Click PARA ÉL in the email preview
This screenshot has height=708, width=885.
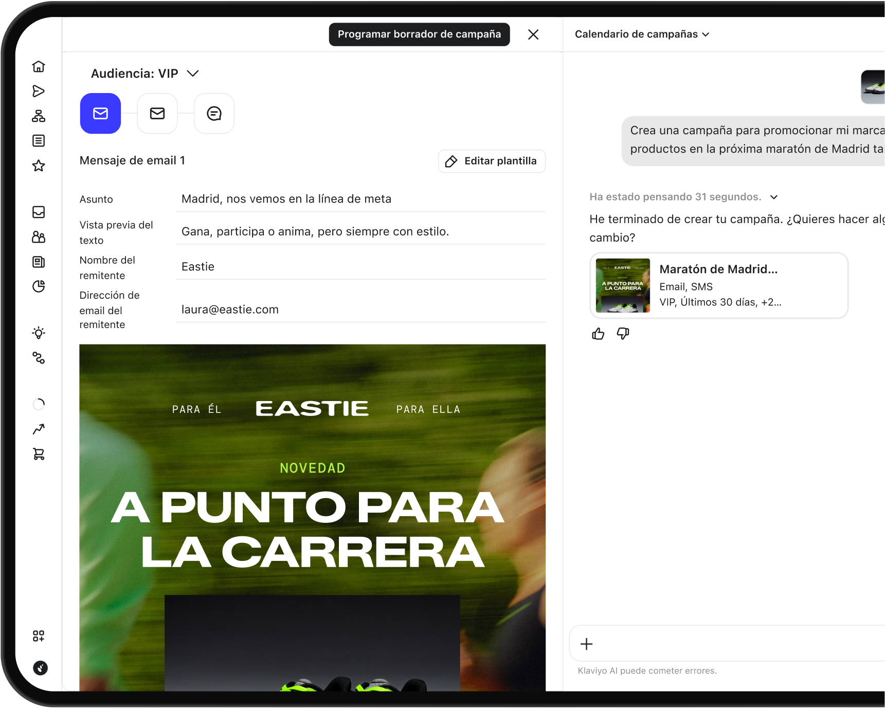(x=197, y=409)
